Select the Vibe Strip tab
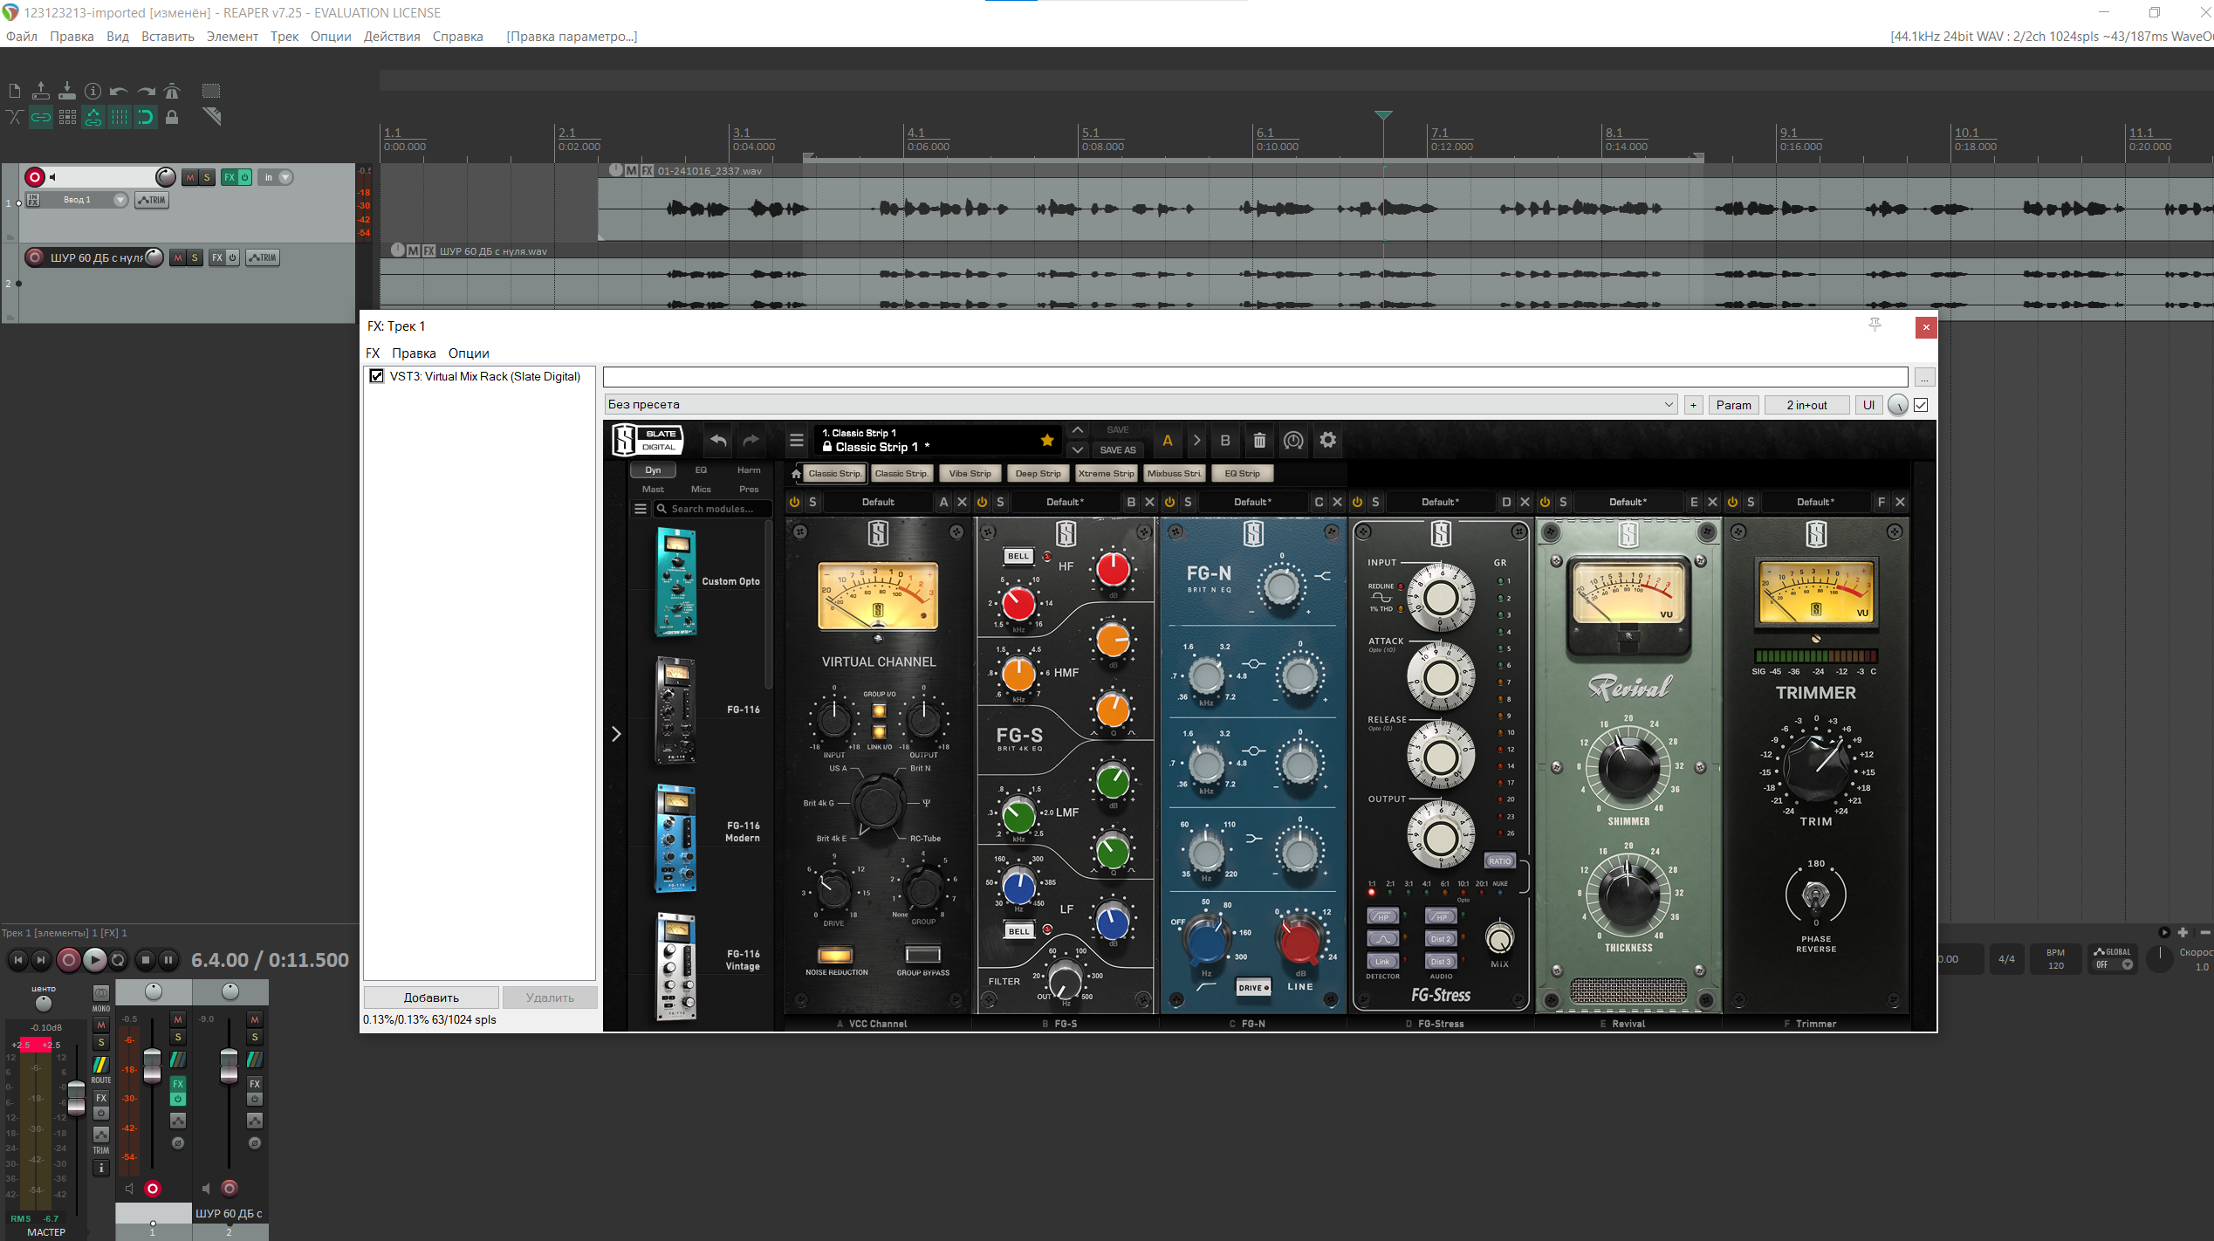Screen dimensions: 2214x1241 (x=970, y=474)
